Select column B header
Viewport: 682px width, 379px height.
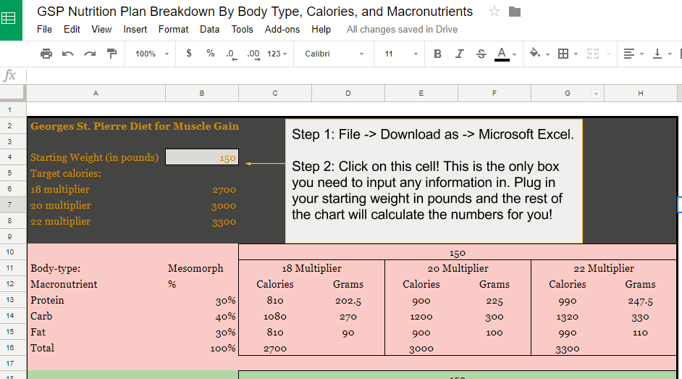(x=202, y=93)
